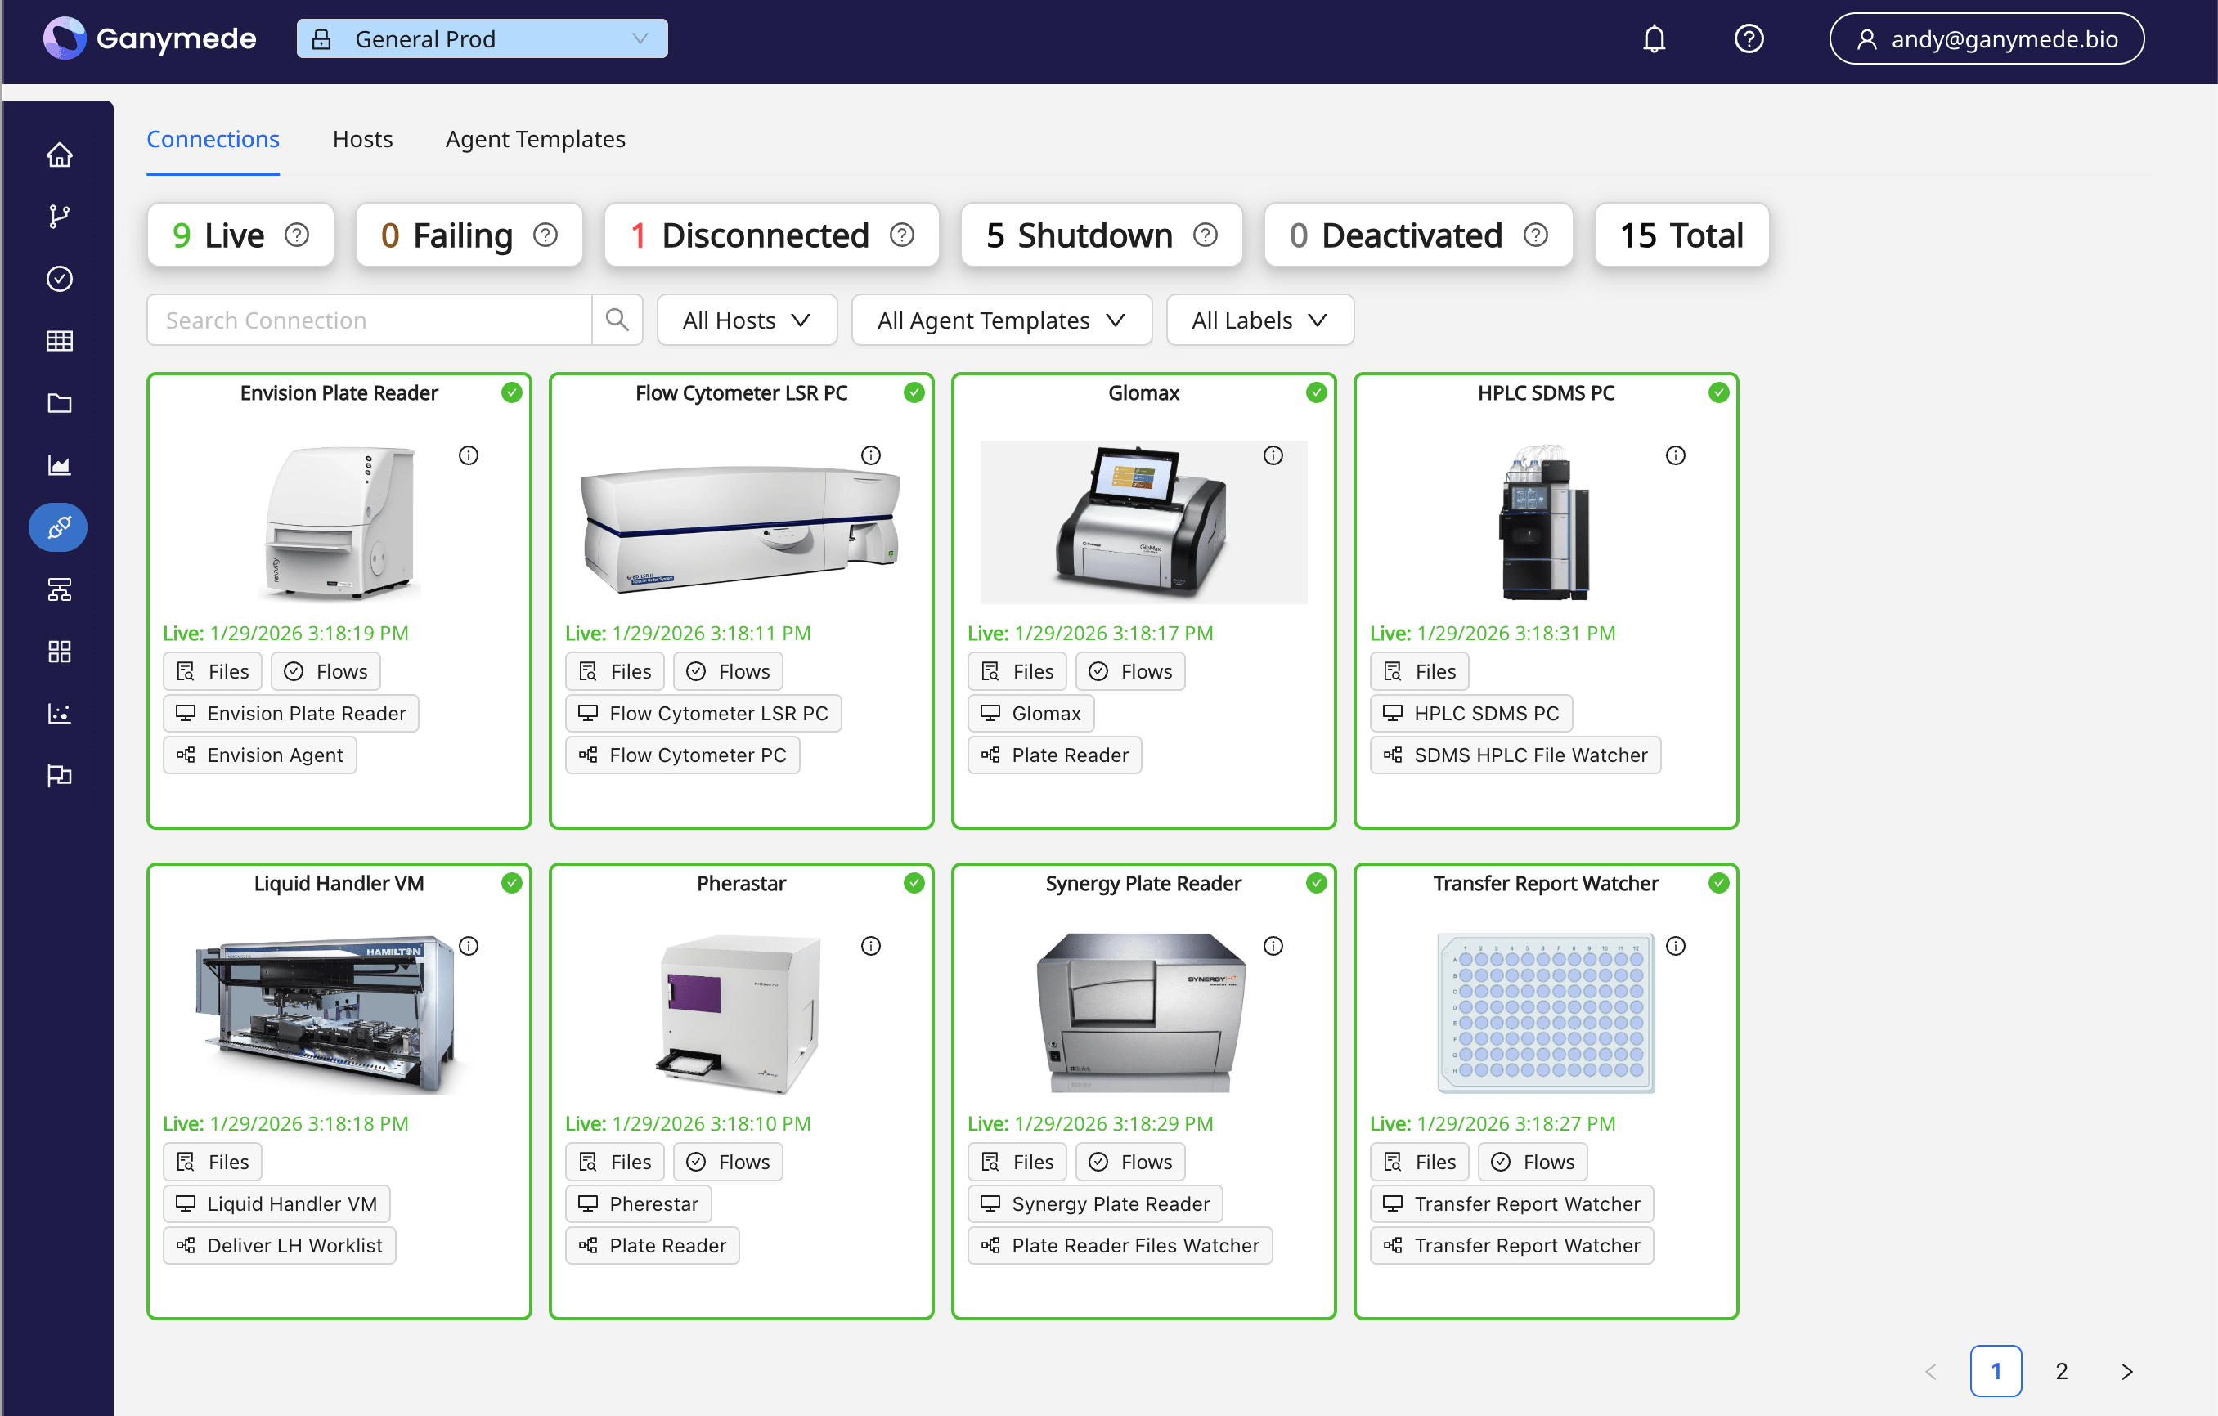Viewport: 2218px width, 1416px height.
Task: Click the notifications bell icon
Action: click(1654, 38)
